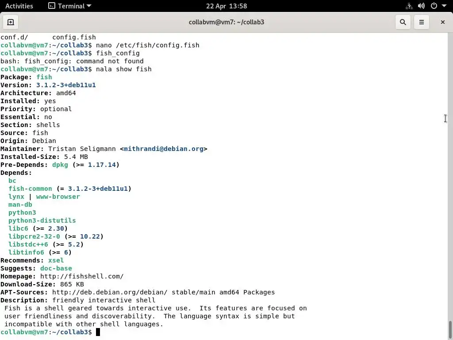Open the hamburger menu
Image resolution: width=453 pixels, height=340 pixels.
(421, 22)
